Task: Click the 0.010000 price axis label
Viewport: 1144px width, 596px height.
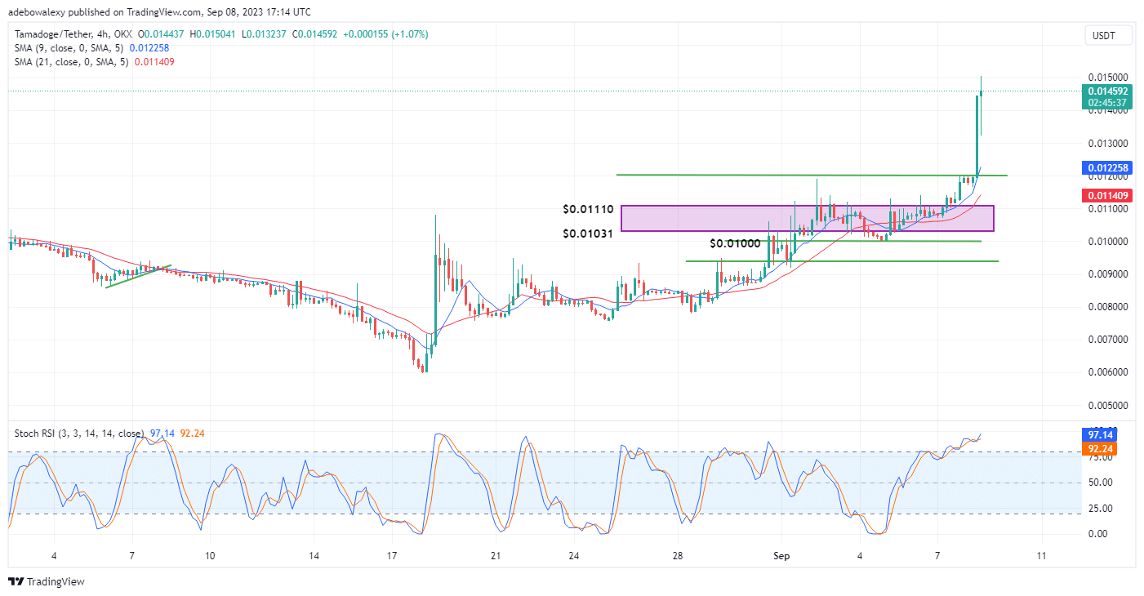Action: [x=1107, y=242]
